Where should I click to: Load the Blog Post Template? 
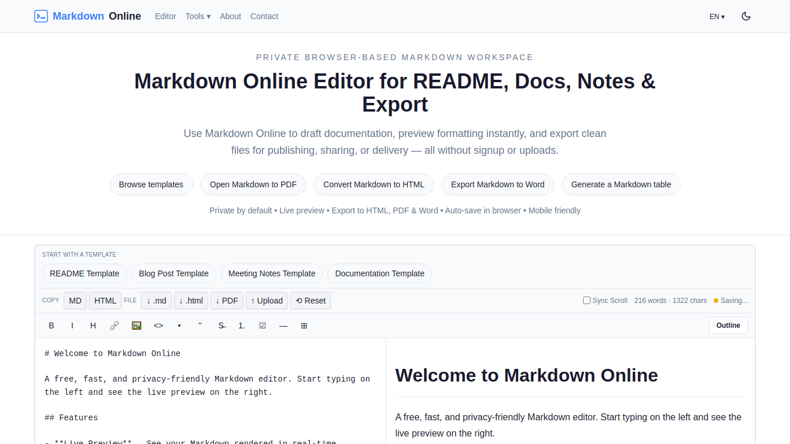pyautogui.click(x=173, y=273)
